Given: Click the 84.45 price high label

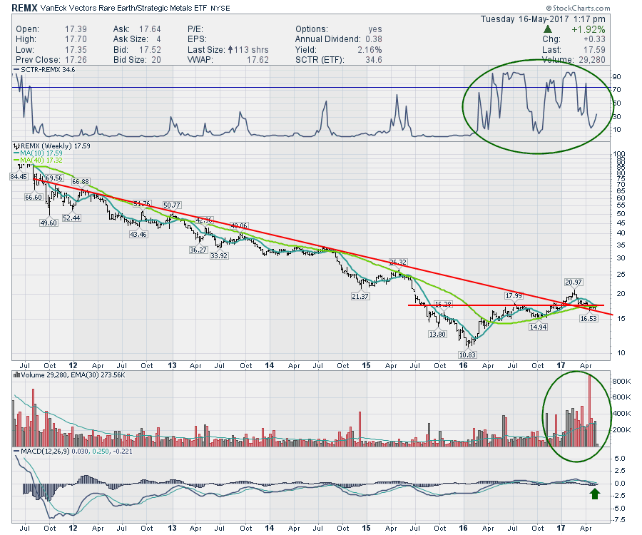Looking at the screenshot, I should point(19,177).
